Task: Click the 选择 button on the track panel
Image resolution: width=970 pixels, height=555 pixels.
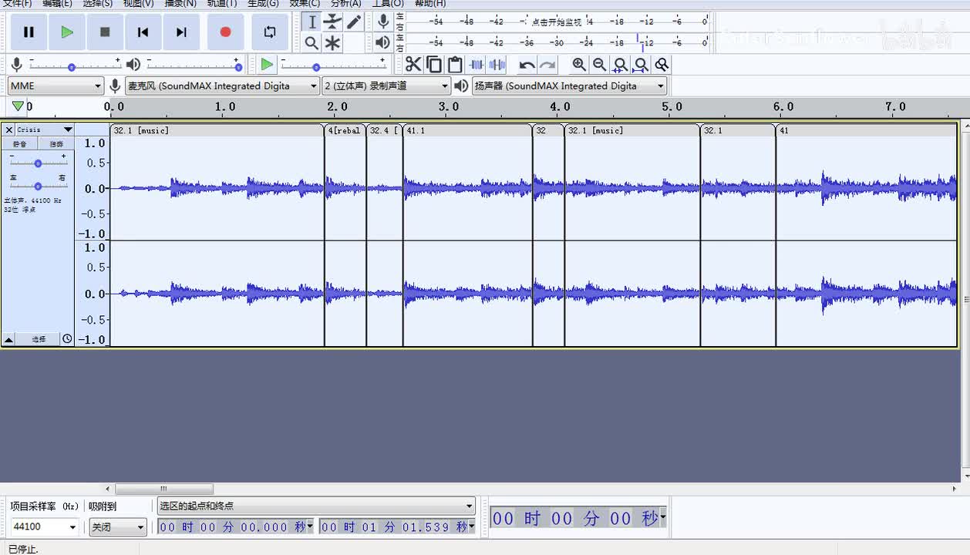Action: pyautogui.click(x=38, y=339)
